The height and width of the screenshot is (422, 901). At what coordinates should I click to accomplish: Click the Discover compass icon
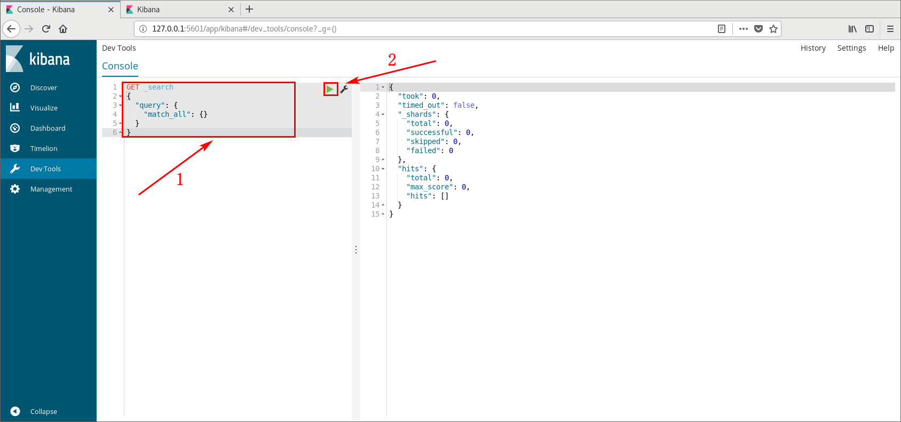point(15,87)
